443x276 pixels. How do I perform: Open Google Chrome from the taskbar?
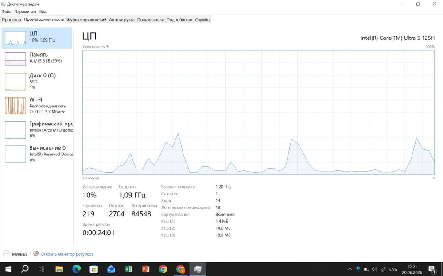click(x=163, y=269)
